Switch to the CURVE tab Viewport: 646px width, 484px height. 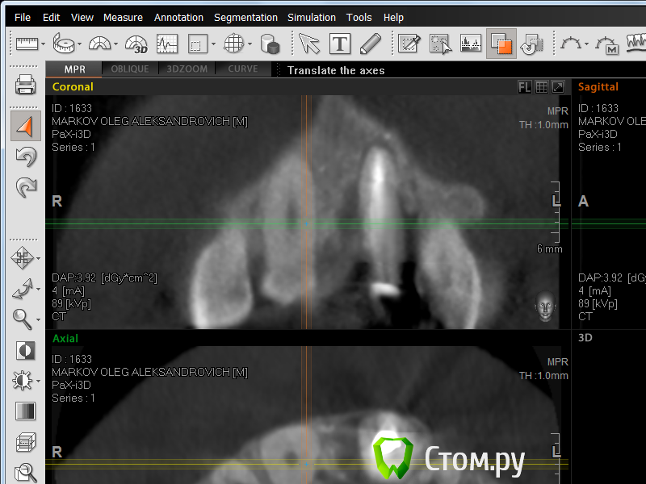243,69
